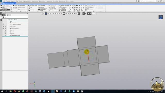This screenshot has width=165, height=93.
Task: Open the Файл menu
Action: 4,1
